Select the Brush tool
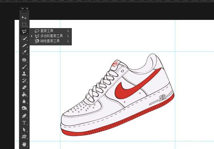 (24, 67)
